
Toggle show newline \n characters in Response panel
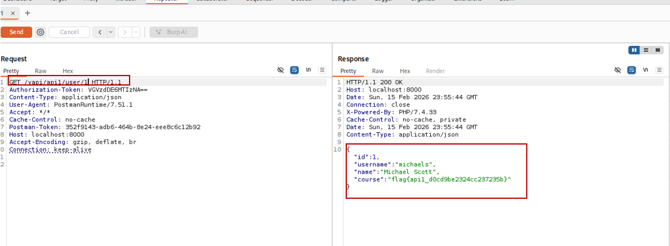pos(646,70)
